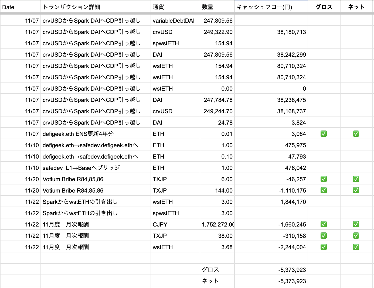The width and height of the screenshot is (374, 288).
Task: Uncheck ネット for Votium Bribe 144.00 TXJP row
Action: (x=356, y=190)
